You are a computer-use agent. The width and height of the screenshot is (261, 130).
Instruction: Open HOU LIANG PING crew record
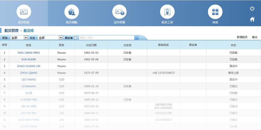click(29, 53)
